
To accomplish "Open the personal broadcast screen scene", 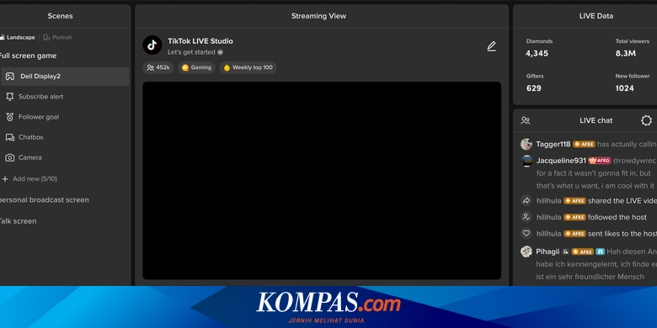I will [x=44, y=200].
